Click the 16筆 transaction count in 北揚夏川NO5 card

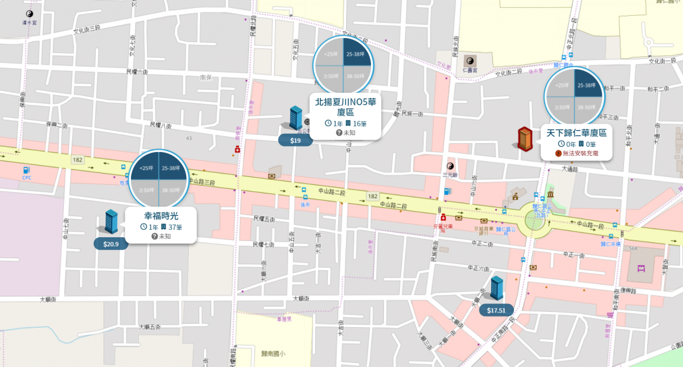(x=360, y=123)
